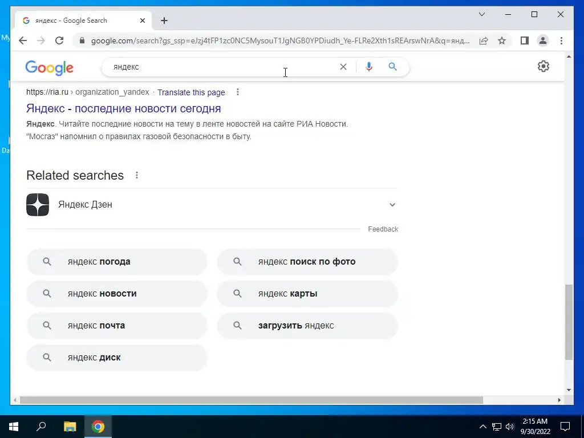Viewport: 584px width, 438px height.
Task: Open Chrome three-dot menu
Action: pos(561,40)
